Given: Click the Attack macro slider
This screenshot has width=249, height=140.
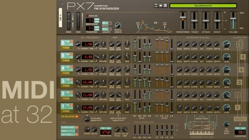Looking at the screenshot, I should coord(206,21).
